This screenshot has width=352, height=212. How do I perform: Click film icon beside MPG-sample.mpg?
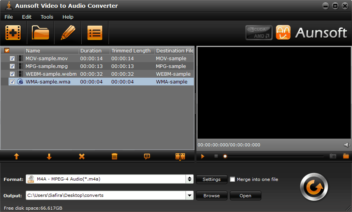(x=20, y=66)
